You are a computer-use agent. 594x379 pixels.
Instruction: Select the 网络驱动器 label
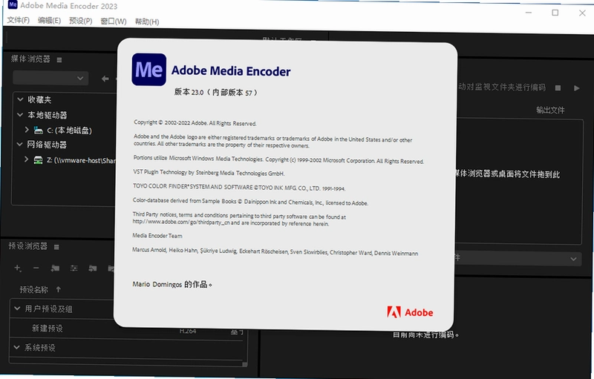(x=47, y=145)
